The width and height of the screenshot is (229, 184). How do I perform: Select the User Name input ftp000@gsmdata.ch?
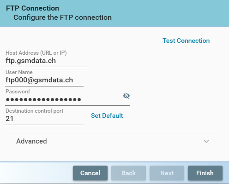[44, 80]
